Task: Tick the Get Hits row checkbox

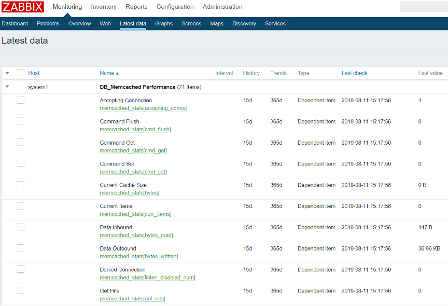Action: tap(21, 290)
